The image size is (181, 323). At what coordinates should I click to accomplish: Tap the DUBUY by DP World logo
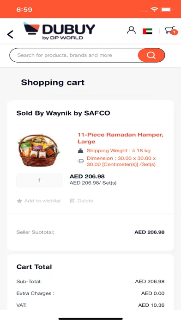(59, 31)
